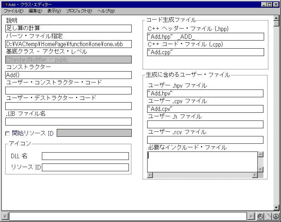Click the status bar right arrow button
Screen dimensions: 281x222
[x=251, y=217]
